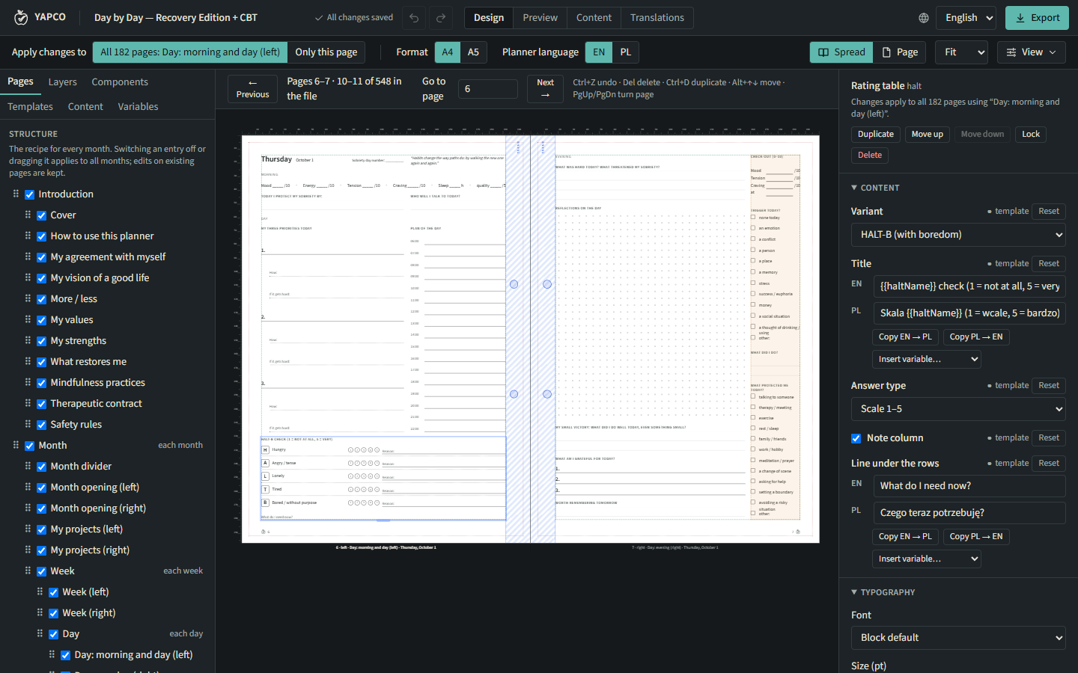
Task: Toggle the Week (right) checkbox
Action: coord(54,613)
